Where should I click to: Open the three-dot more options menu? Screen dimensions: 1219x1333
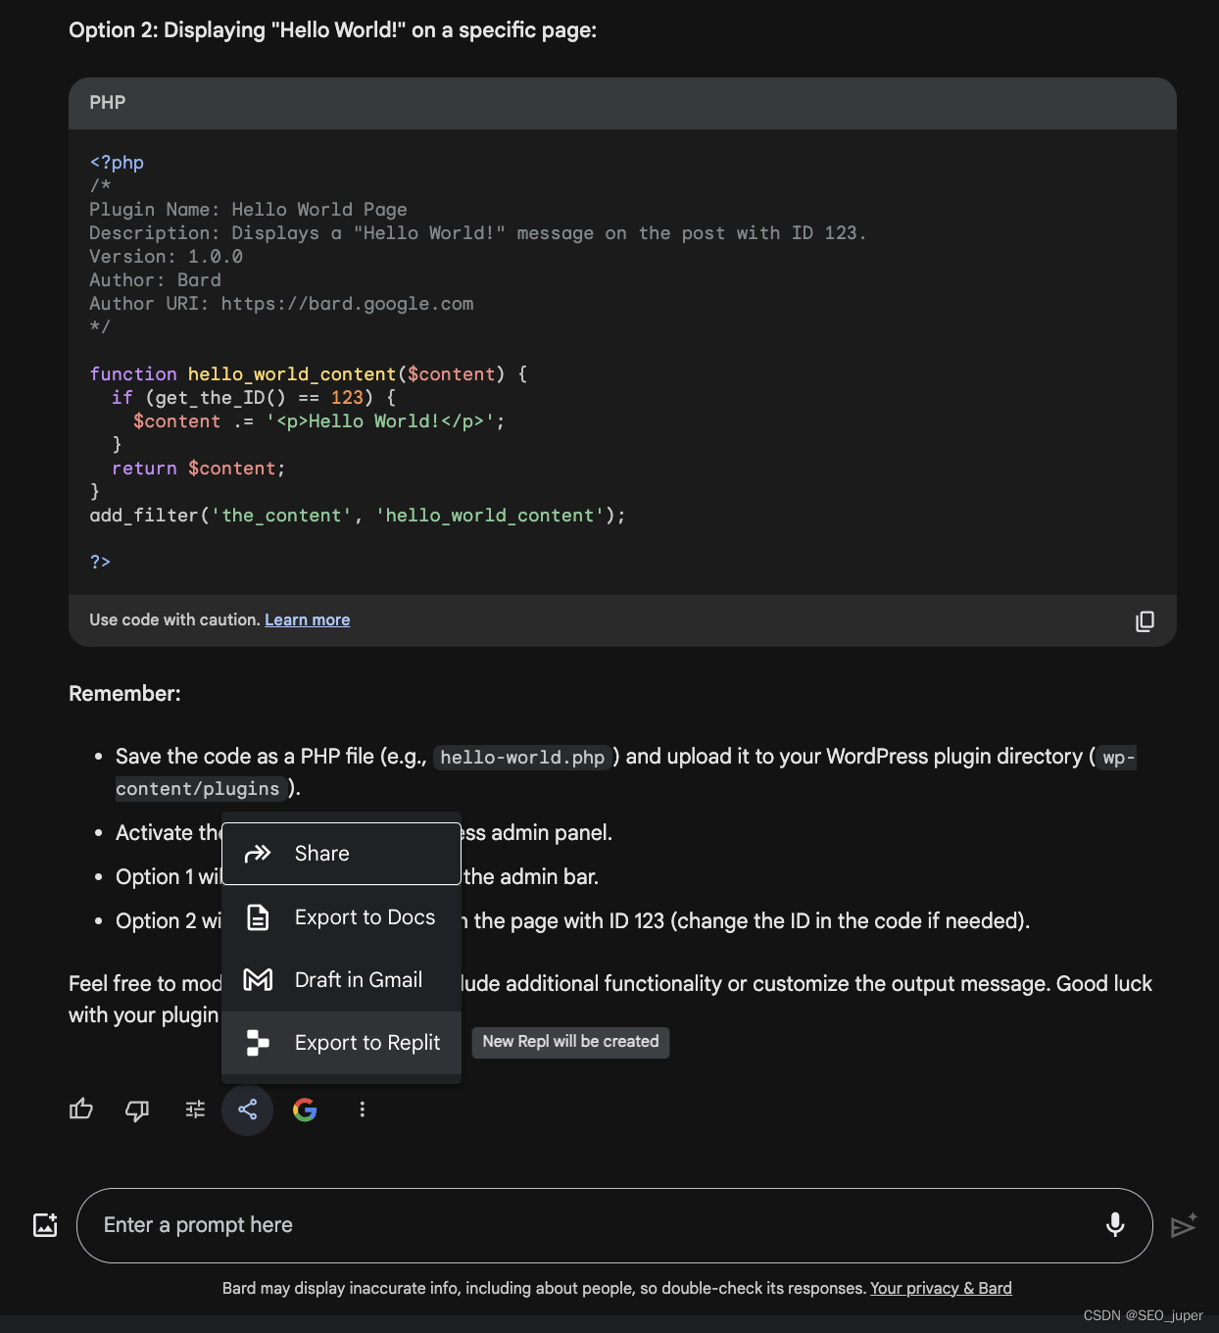[363, 1110]
